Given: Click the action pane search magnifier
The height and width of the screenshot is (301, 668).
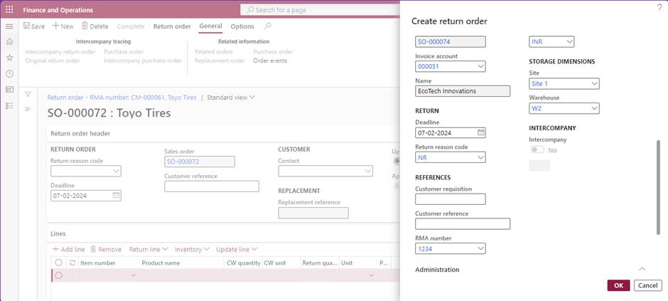Looking at the screenshot, I should (267, 26).
